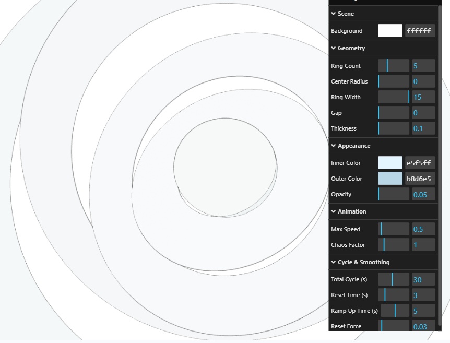Click the Ramp Up Time slider
Viewport: 450px width, 343px height.
(x=395, y=311)
